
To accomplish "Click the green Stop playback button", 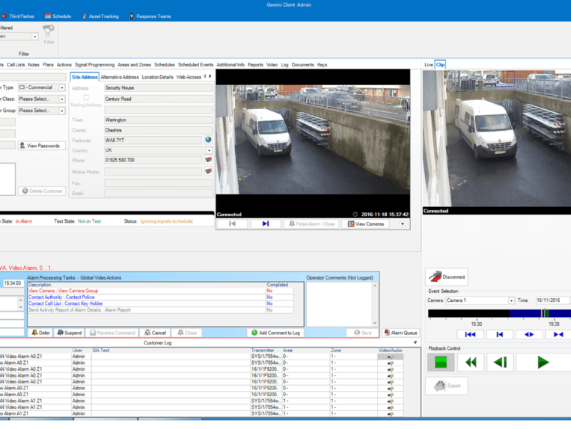I will pyautogui.click(x=441, y=362).
